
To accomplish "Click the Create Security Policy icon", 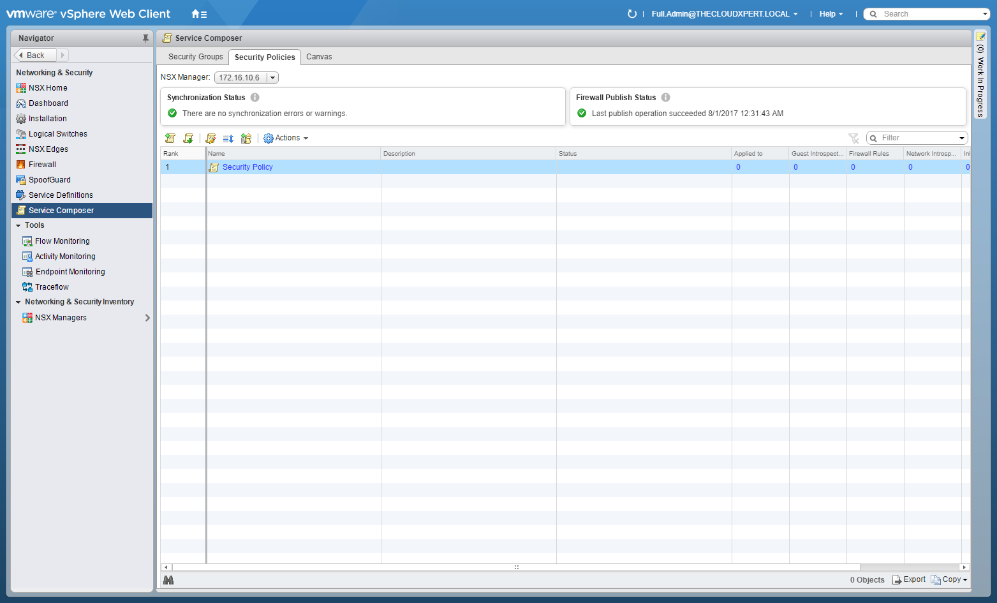I will (x=170, y=138).
